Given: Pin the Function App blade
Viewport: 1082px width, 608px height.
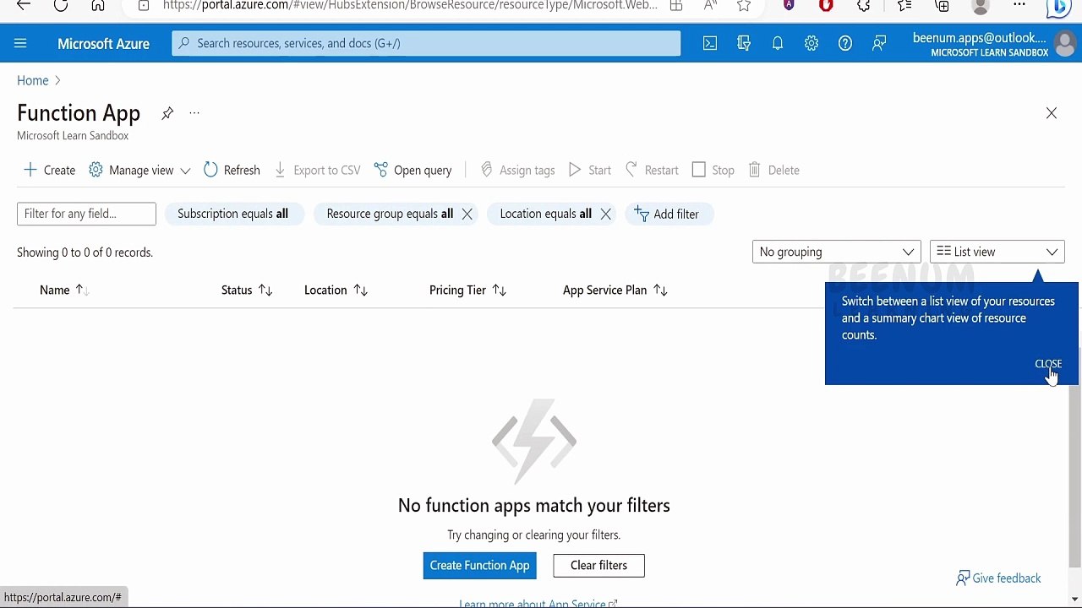Looking at the screenshot, I should coord(167,113).
